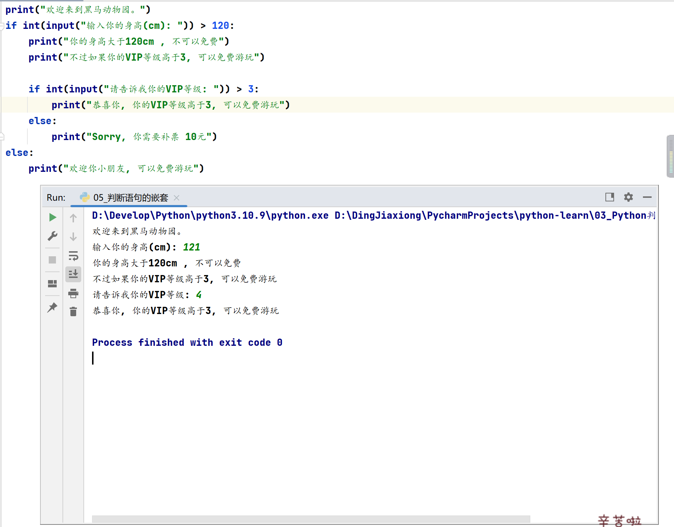The width and height of the screenshot is (674, 527).
Task: Click the python.exe path in console
Action: pos(210,215)
